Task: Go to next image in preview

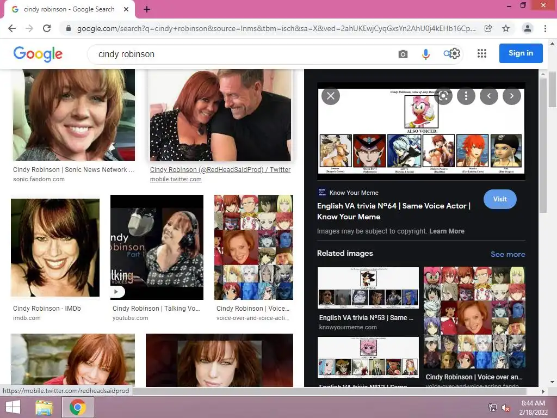Action: [x=511, y=96]
